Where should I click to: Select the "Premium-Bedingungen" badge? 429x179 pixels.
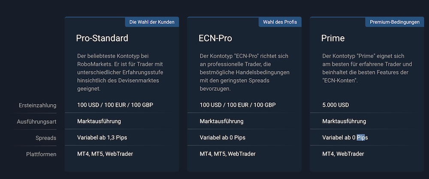[395, 22]
